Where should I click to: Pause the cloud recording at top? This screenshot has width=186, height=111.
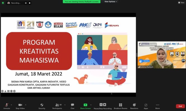(26, 3)
